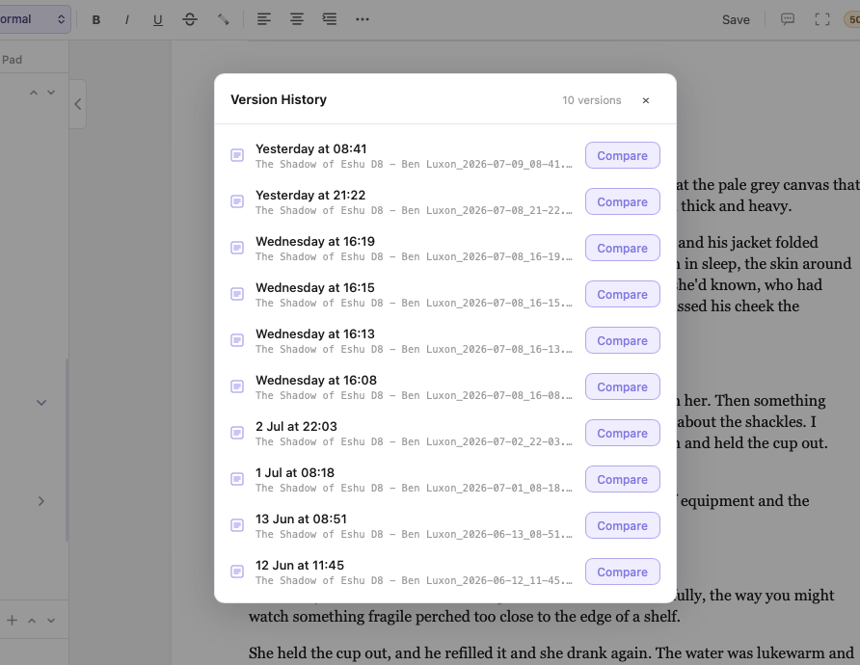Compare the 2 Jul at 22:03 version
This screenshot has width=860, height=665.
tap(622, 433)
